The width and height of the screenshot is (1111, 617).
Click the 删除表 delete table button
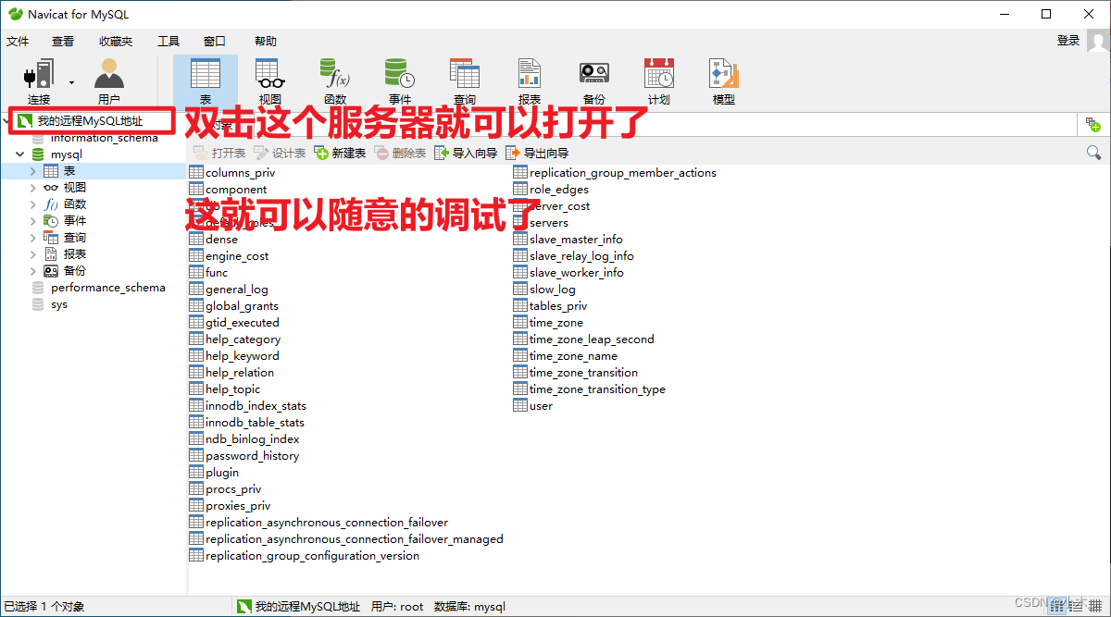click(400, 153)
